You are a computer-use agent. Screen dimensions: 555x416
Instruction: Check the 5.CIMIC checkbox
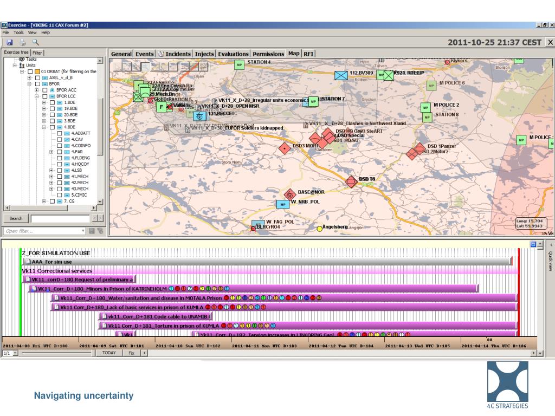click(x=60, y=195)
